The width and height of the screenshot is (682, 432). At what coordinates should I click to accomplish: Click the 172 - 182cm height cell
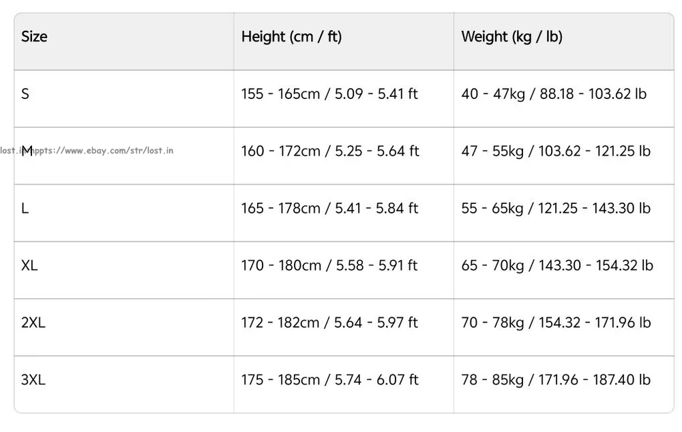coord(329,323)
